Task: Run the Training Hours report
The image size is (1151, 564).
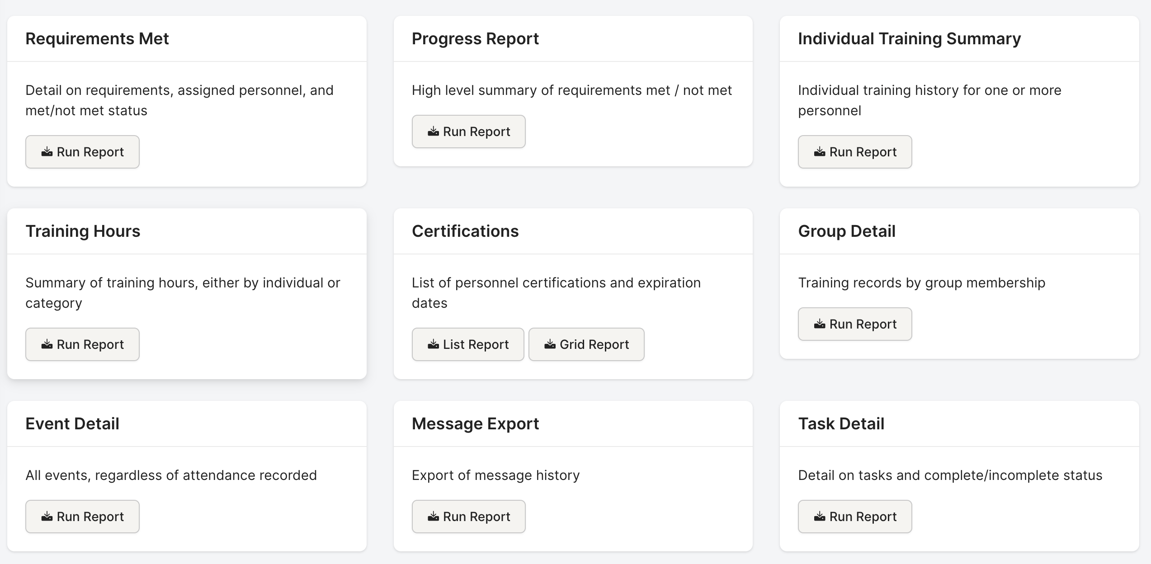Action: tap(82, 344)
